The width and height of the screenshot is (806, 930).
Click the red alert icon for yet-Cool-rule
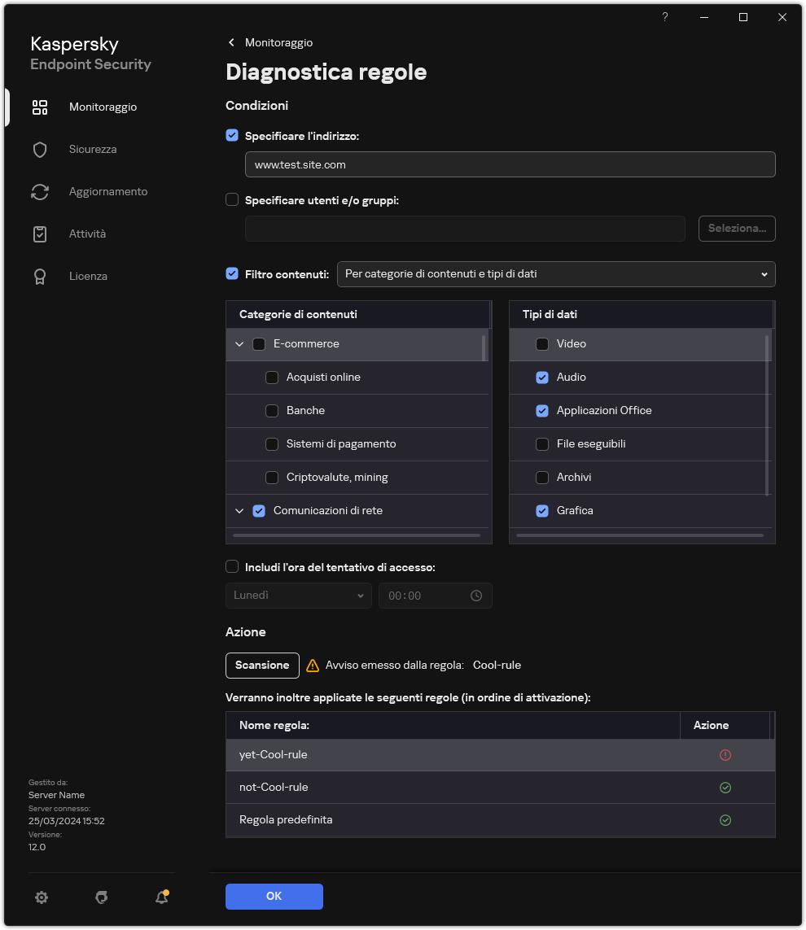coord(725,755)
